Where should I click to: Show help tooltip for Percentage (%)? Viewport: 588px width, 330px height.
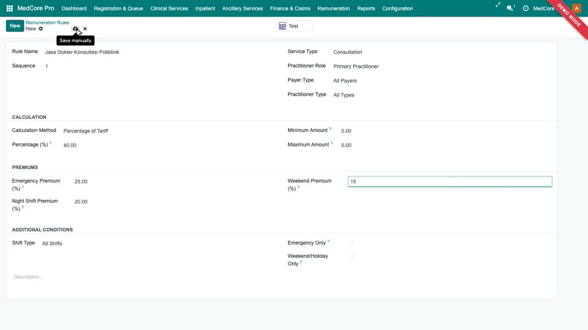pyautogui.click(x=50, y=143)
